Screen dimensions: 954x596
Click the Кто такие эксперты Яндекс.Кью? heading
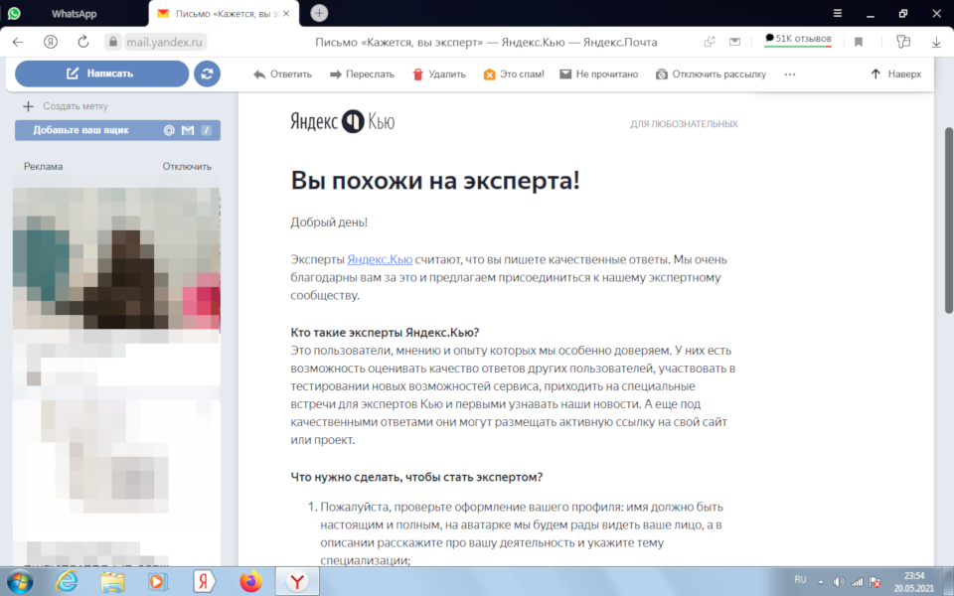[386, 333]
